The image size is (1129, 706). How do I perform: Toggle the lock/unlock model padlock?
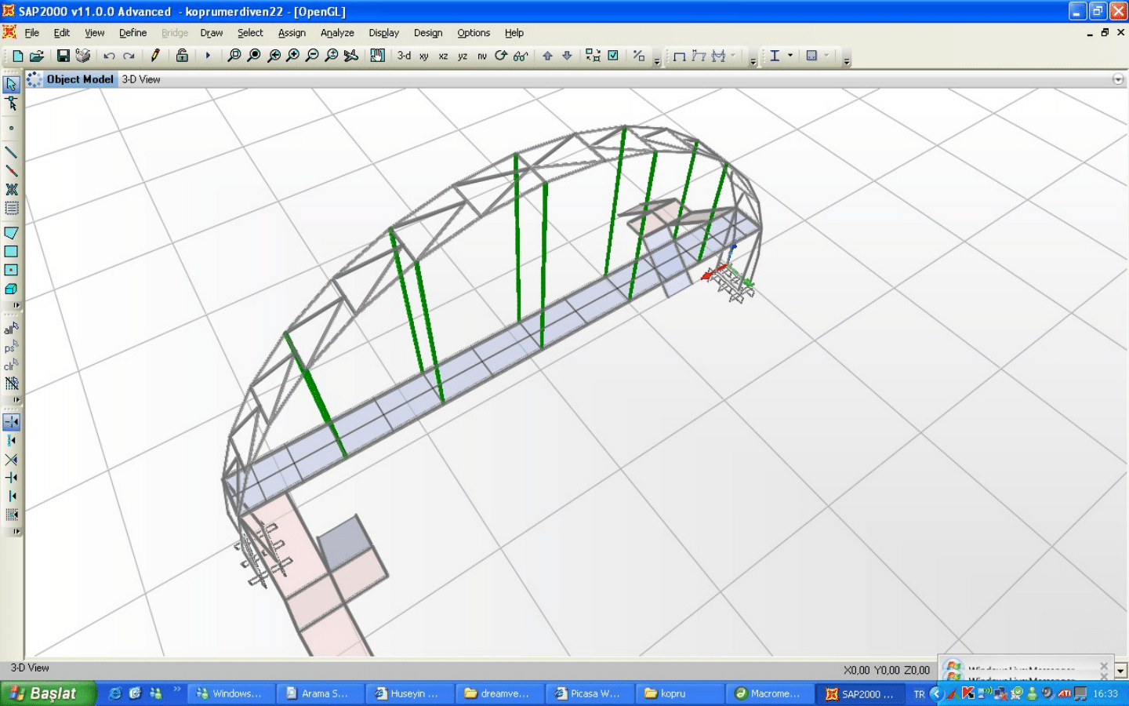(182, 56)
